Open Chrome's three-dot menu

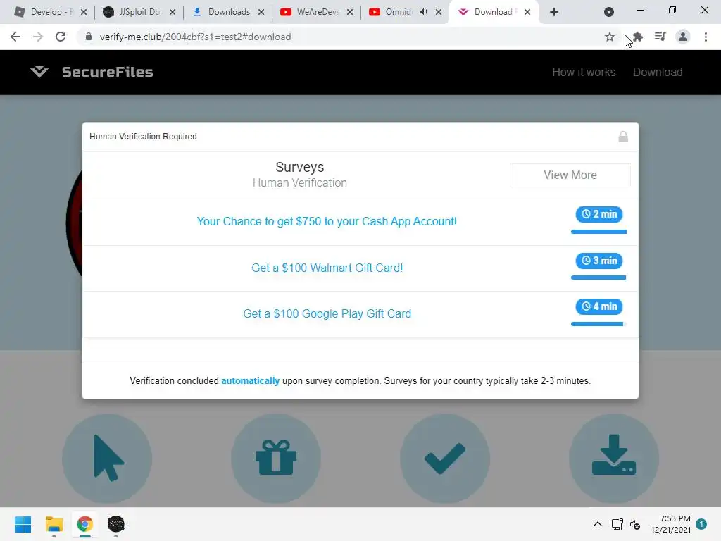click(706, 37)
